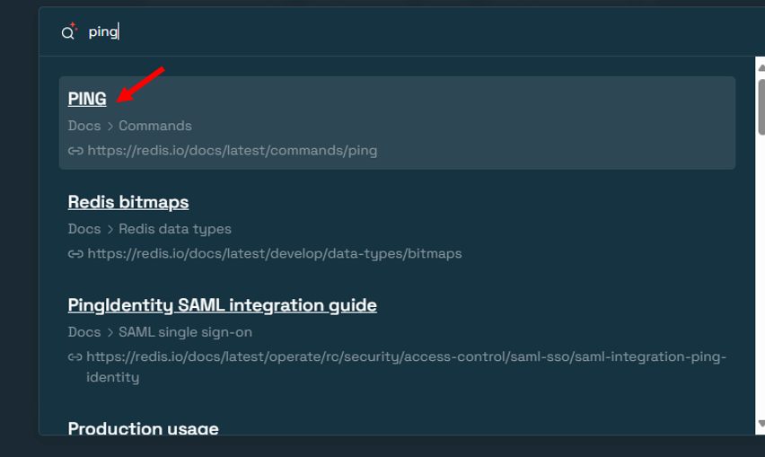Open PingIdentity SAML integration guide
This screenshot has width=765, height=457.
(x=223, y=305)
